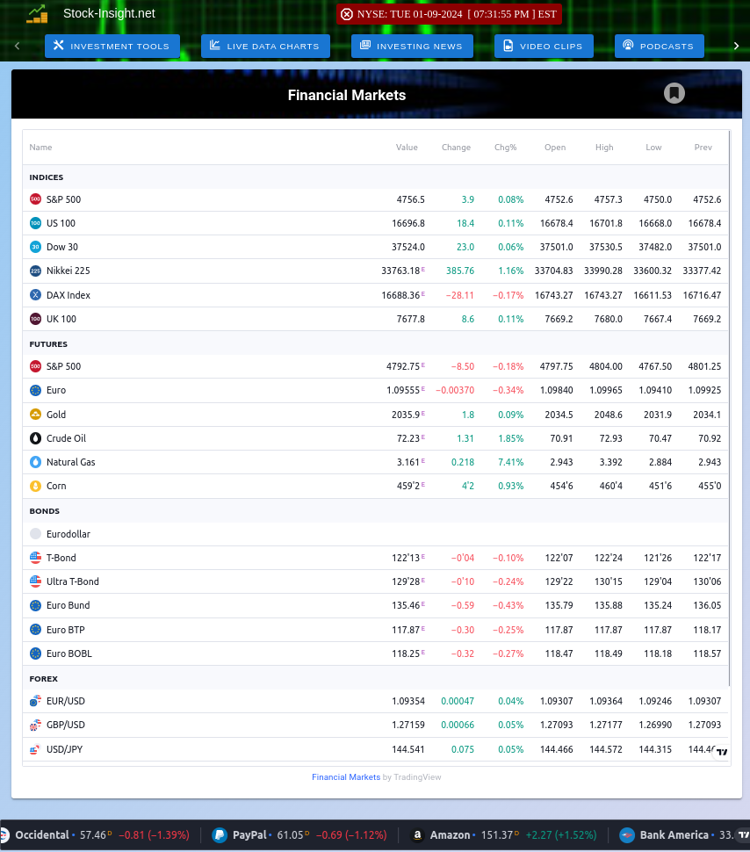Click the Change column header
750x852 pixels.
coord(456,148)
